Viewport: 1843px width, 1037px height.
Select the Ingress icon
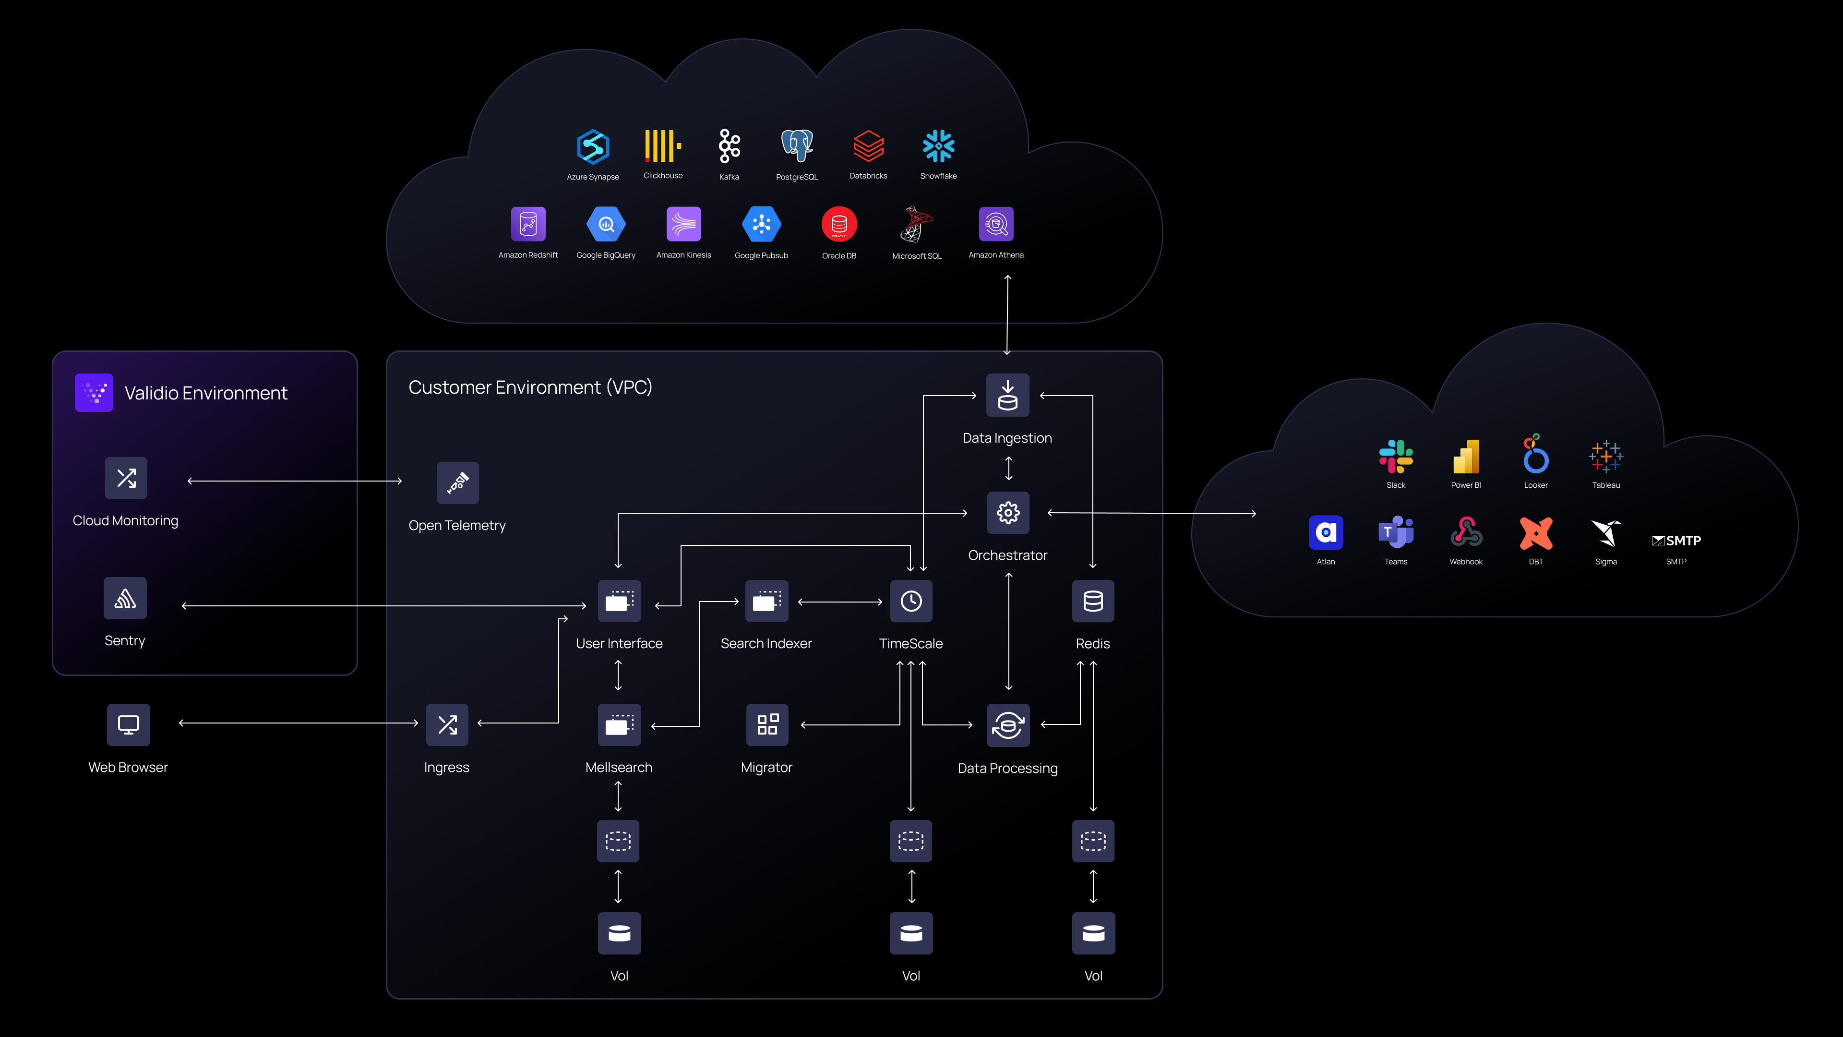point(447,724)
